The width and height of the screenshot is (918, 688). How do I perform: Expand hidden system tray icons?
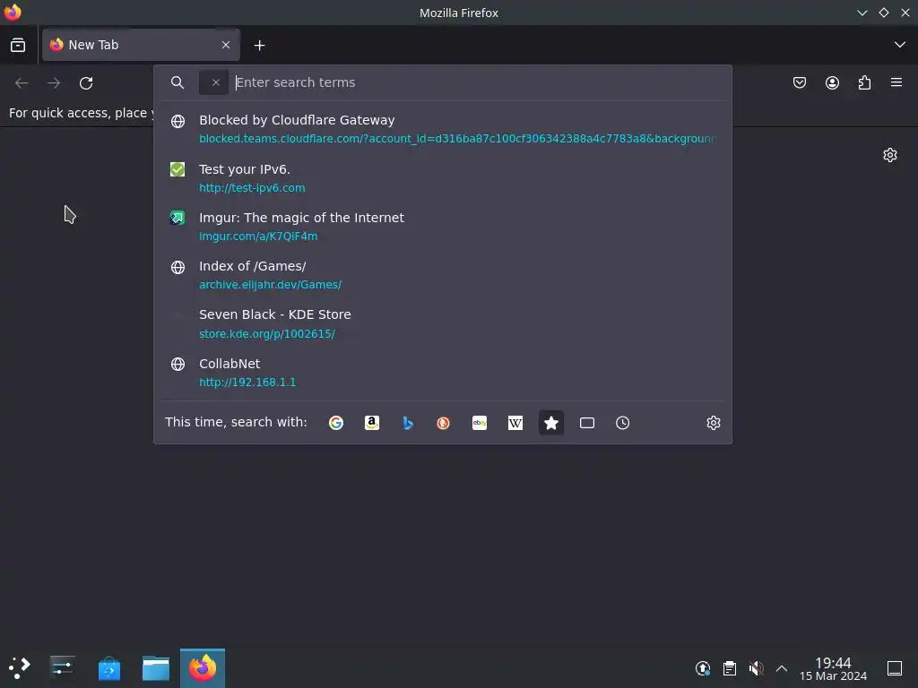pyautogui.click(x=782, y=668)
